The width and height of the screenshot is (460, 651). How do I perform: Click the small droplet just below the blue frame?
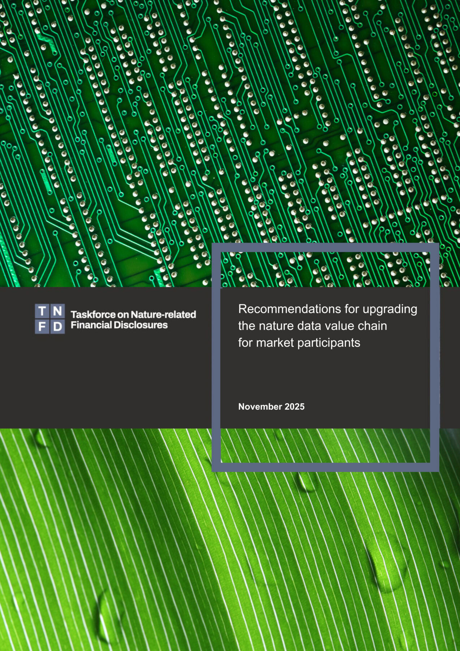tap(306, 482)
